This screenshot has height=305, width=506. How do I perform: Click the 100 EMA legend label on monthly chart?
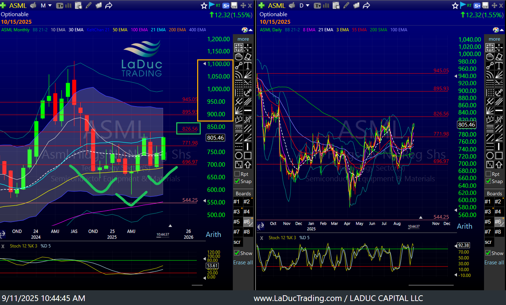click(x=139, y=30)
